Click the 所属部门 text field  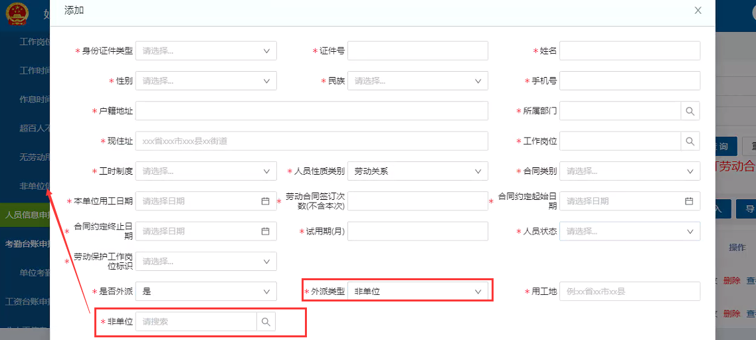[620, 111]
